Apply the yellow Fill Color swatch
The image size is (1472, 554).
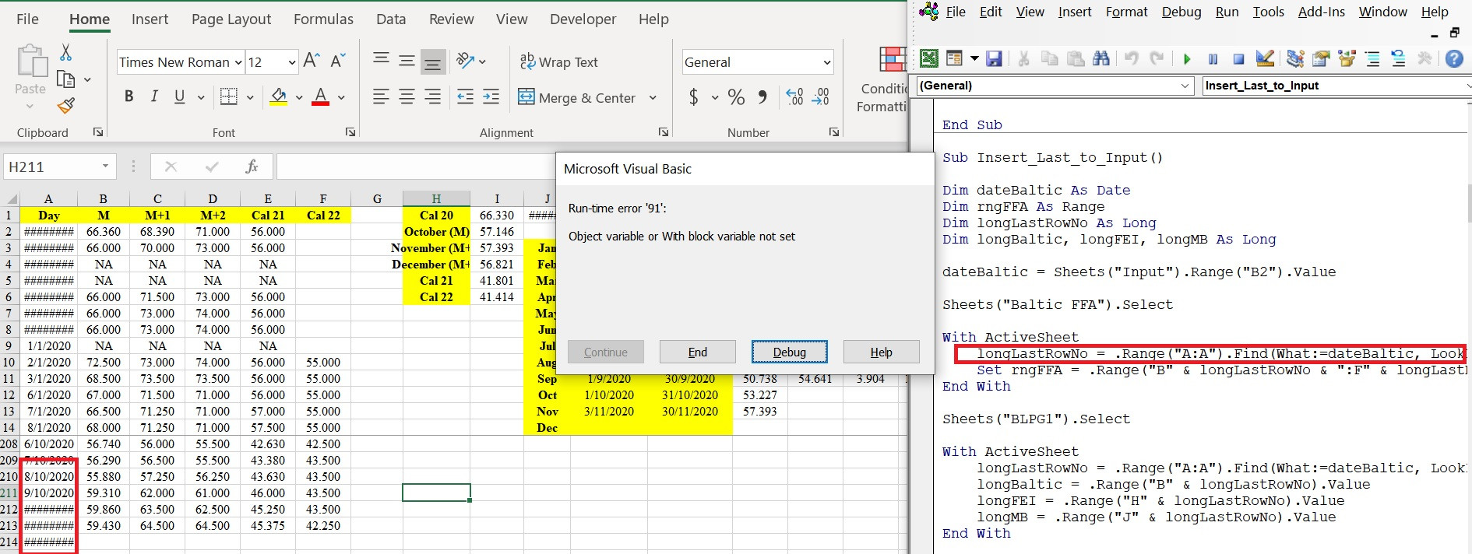278,96
